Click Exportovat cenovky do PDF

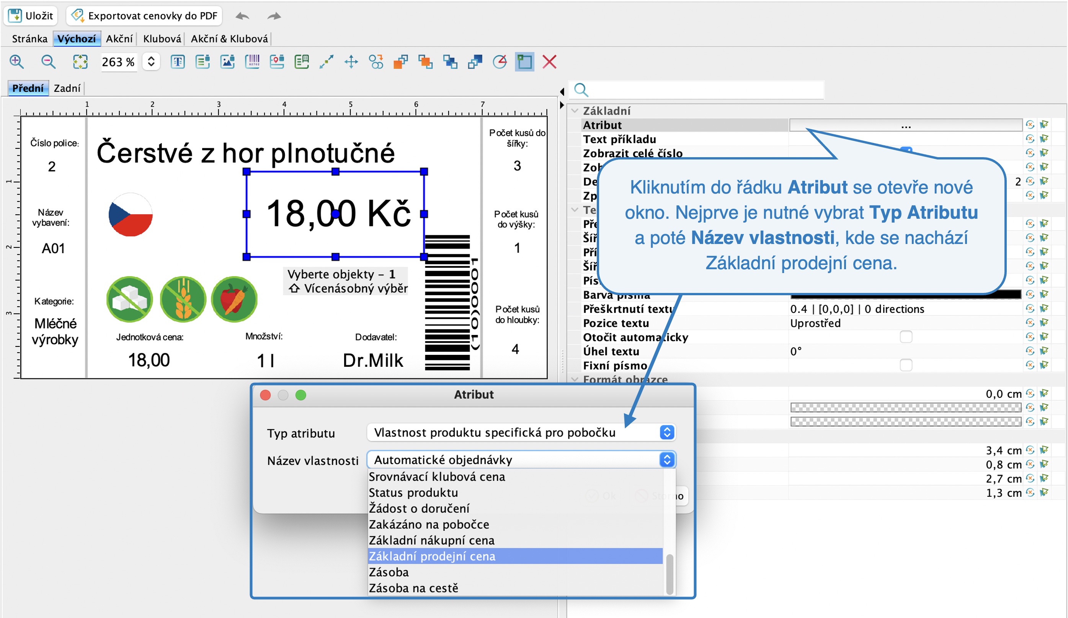click(144, 16)
